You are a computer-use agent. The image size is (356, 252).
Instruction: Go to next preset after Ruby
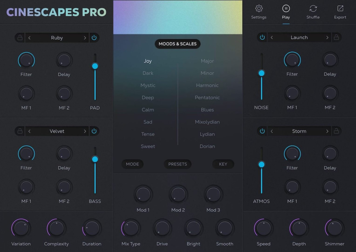[x=85, y=38]
